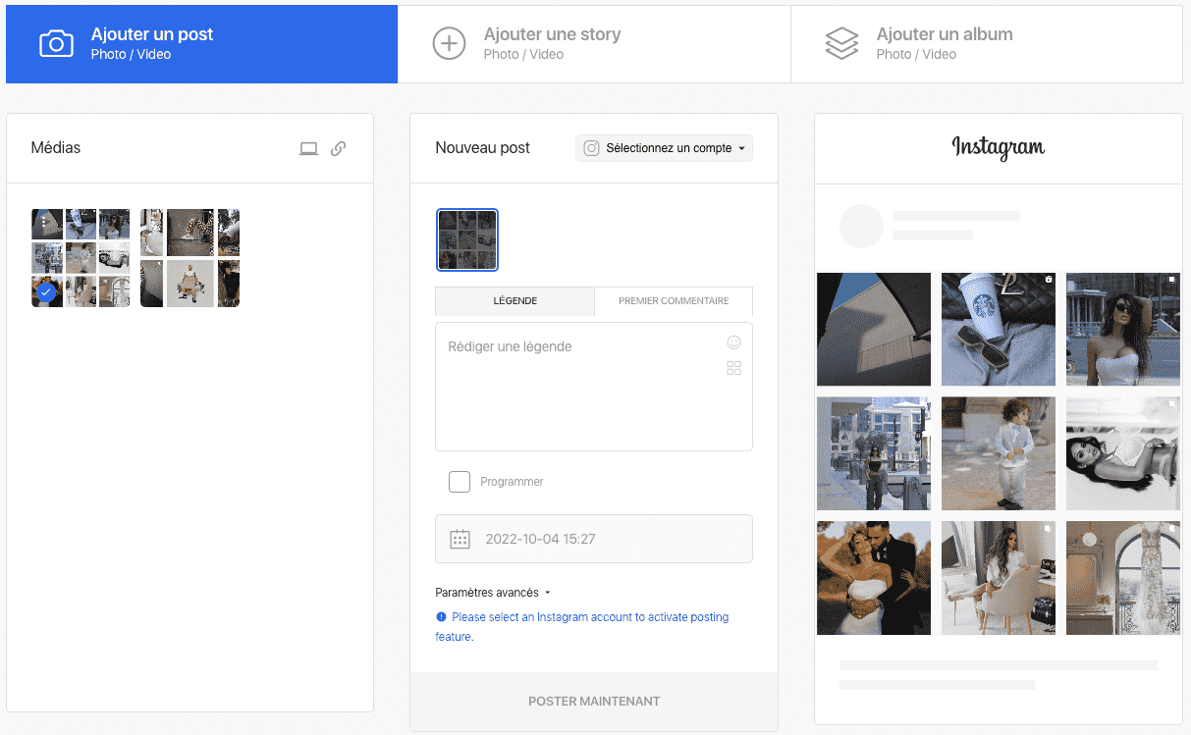Click the calendar icon in the date field
Screen dimensions: 1191x735
[x=460, y=539]
